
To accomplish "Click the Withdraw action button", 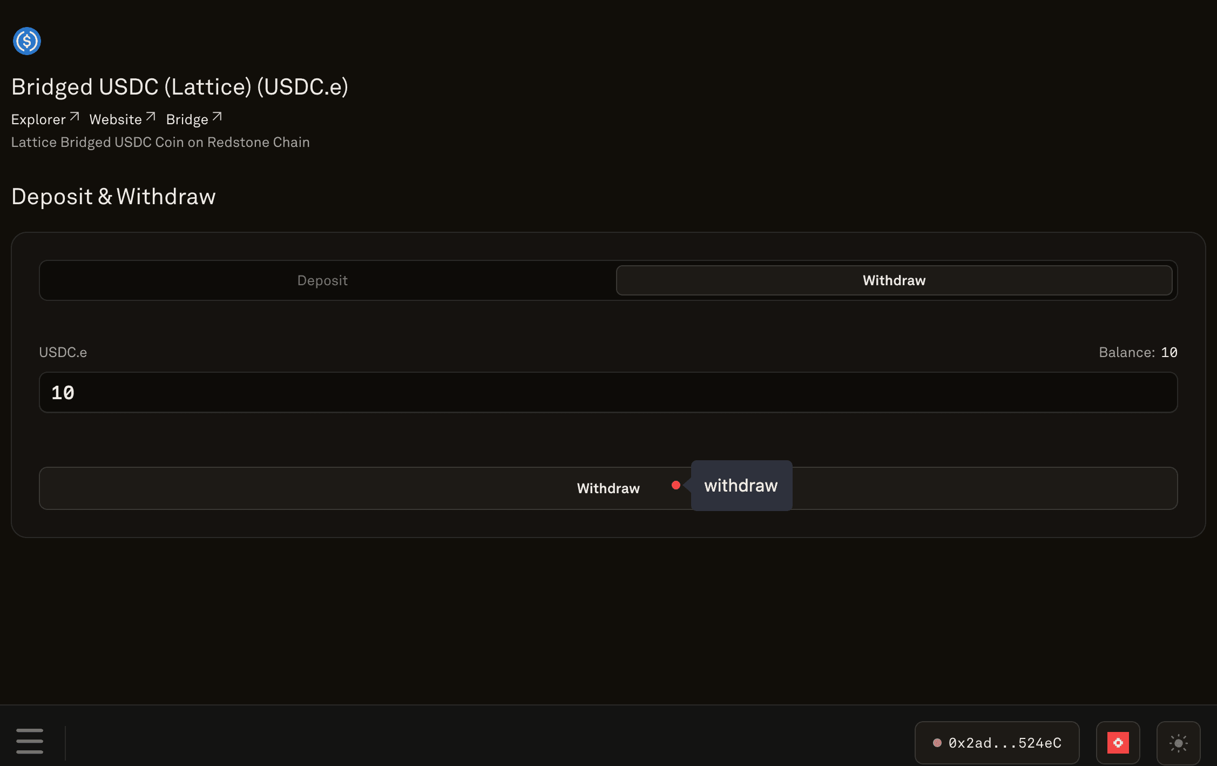I will [x=608, y=488].
